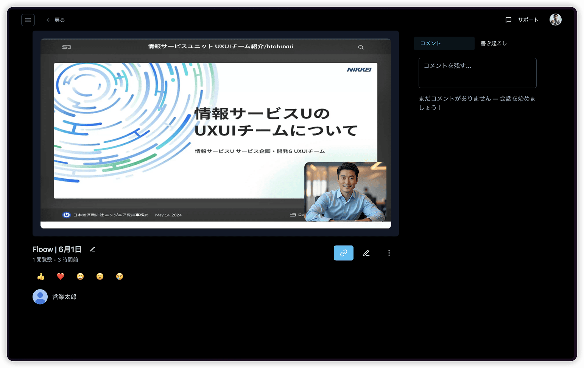The height and width of the screenshot is (368, 584).
Task: React with the thumbs up emoji
Action: point(41,276)
